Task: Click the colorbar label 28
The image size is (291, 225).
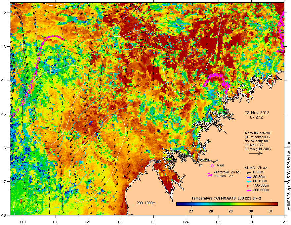Action: pos(211,211)
